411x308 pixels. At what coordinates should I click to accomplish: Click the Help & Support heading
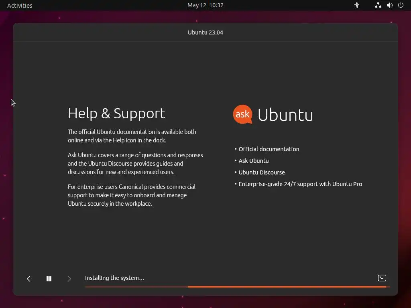[x=117, y=113]
